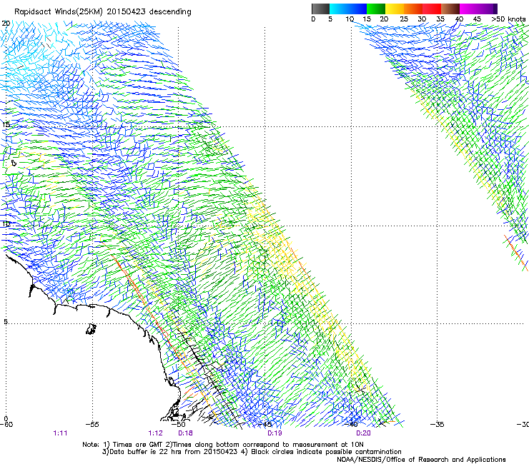Click the legend value '35' under color bar

[440, 19]
